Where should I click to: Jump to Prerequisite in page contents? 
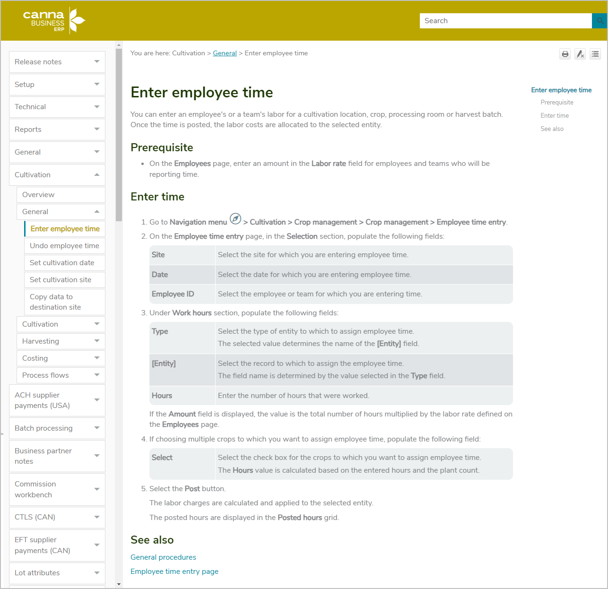click(556, 103)
